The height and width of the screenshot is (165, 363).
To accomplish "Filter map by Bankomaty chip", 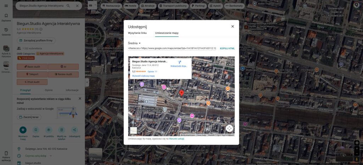I will tap(234, 6).
